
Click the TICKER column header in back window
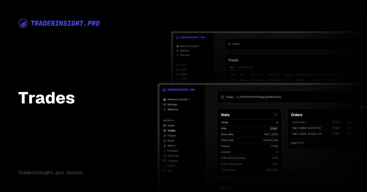click(233, 75)
